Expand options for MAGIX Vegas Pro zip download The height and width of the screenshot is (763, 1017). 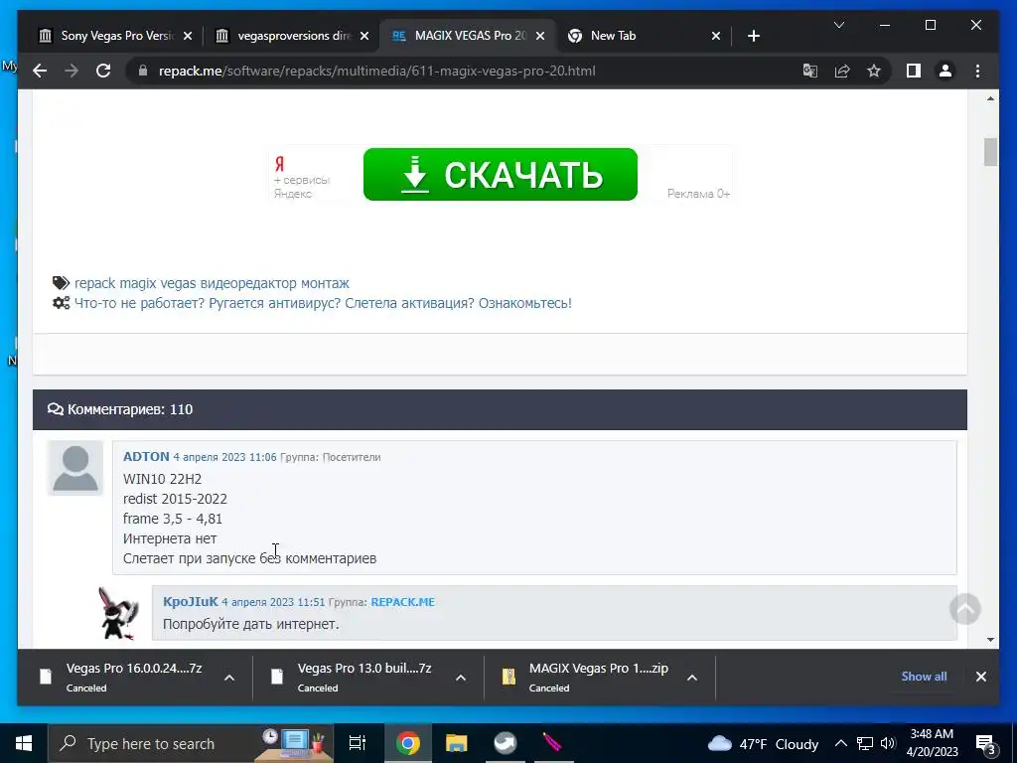click(692, 678)
